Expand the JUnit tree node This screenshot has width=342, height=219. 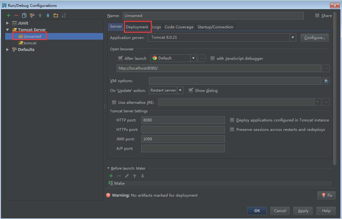(8, 23)
